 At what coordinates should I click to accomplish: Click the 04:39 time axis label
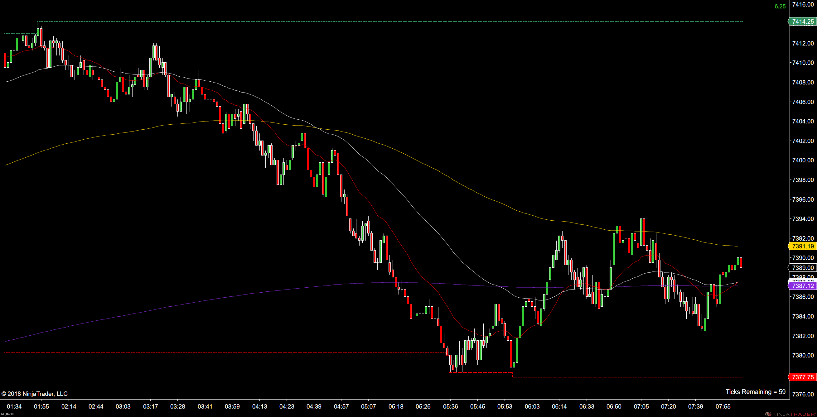[x=314, y=406]
